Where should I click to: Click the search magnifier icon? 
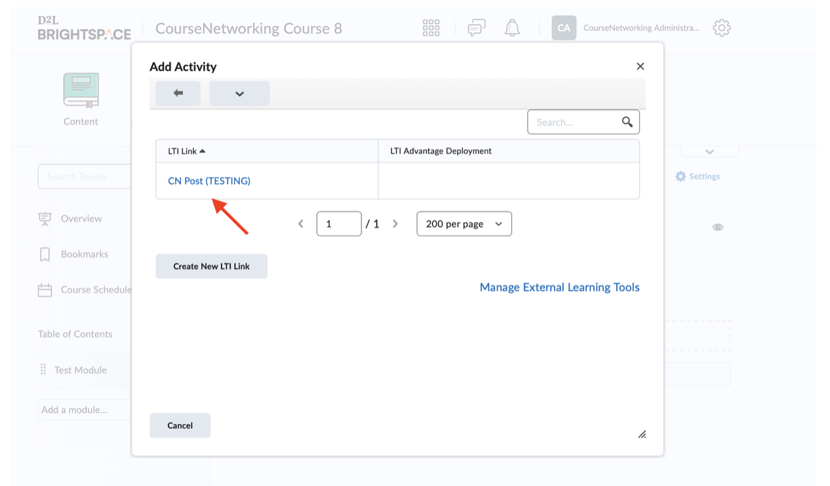(627, 122)
